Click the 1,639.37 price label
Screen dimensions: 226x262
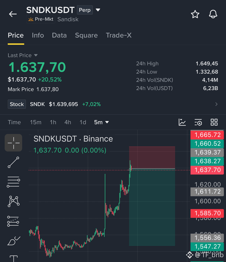(x=207, y=152)
